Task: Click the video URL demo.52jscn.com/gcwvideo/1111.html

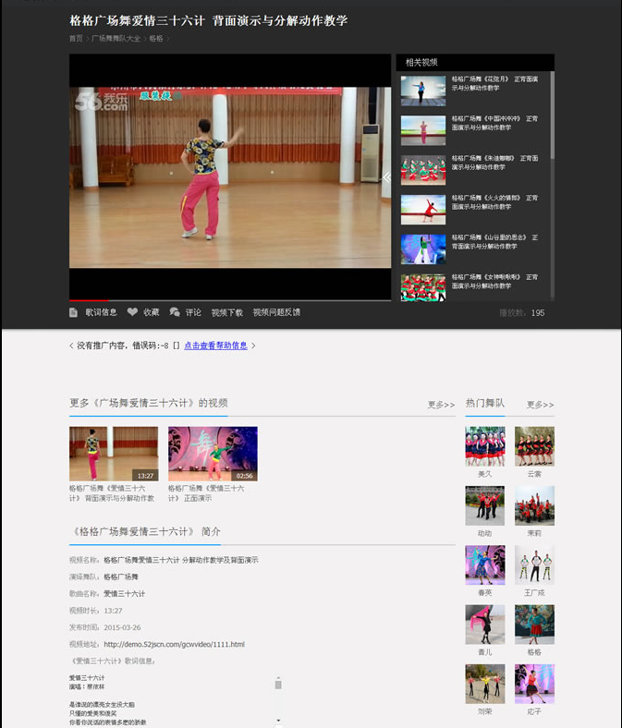Action: tap(174, 645)
